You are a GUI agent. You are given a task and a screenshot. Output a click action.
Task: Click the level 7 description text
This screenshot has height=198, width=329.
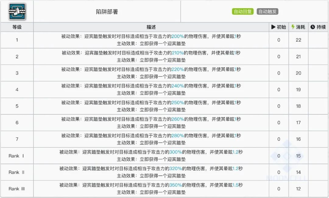pyautogui.click(x=151, y=139)
